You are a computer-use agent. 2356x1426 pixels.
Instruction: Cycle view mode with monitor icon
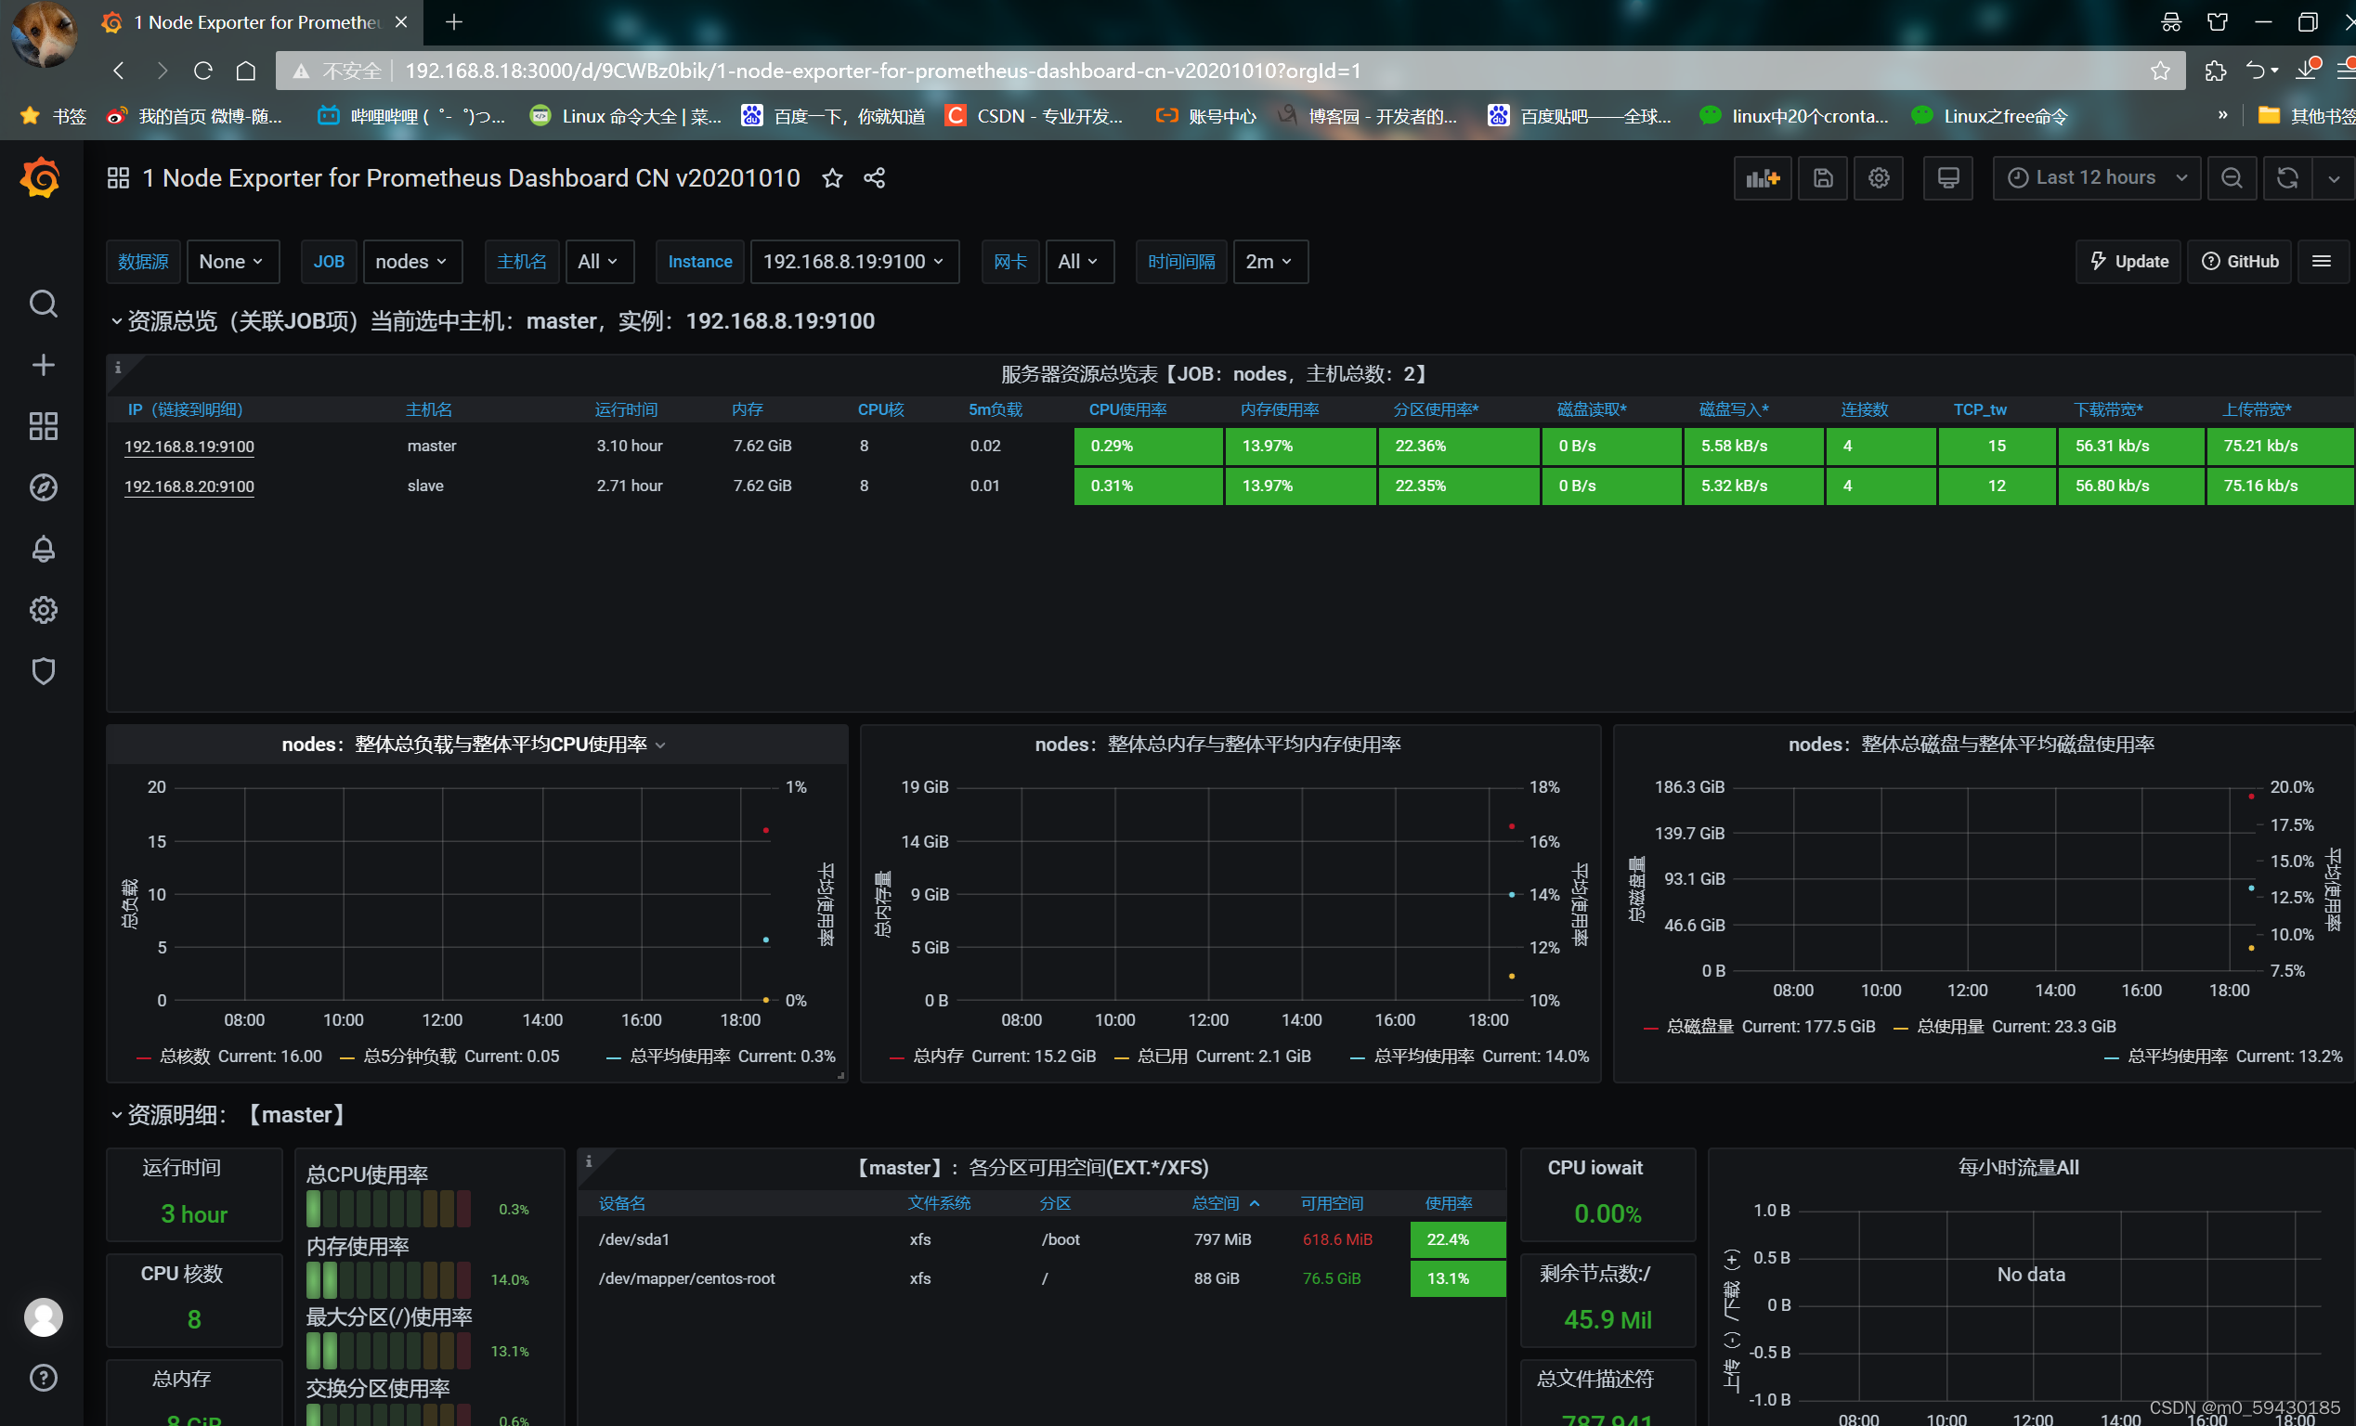[1947, 179]
